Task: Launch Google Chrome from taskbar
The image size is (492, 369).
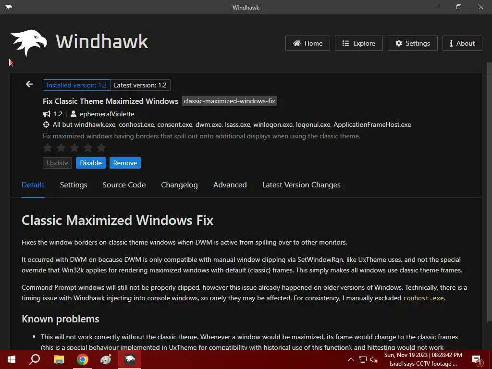Action: tap(83, 359)
